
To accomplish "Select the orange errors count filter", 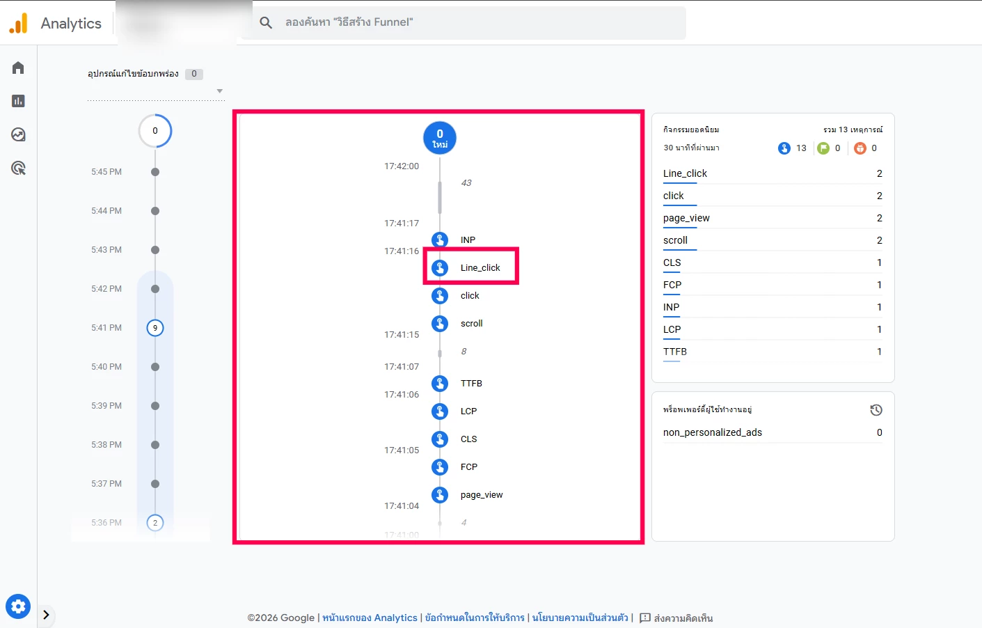I will 866,148.
